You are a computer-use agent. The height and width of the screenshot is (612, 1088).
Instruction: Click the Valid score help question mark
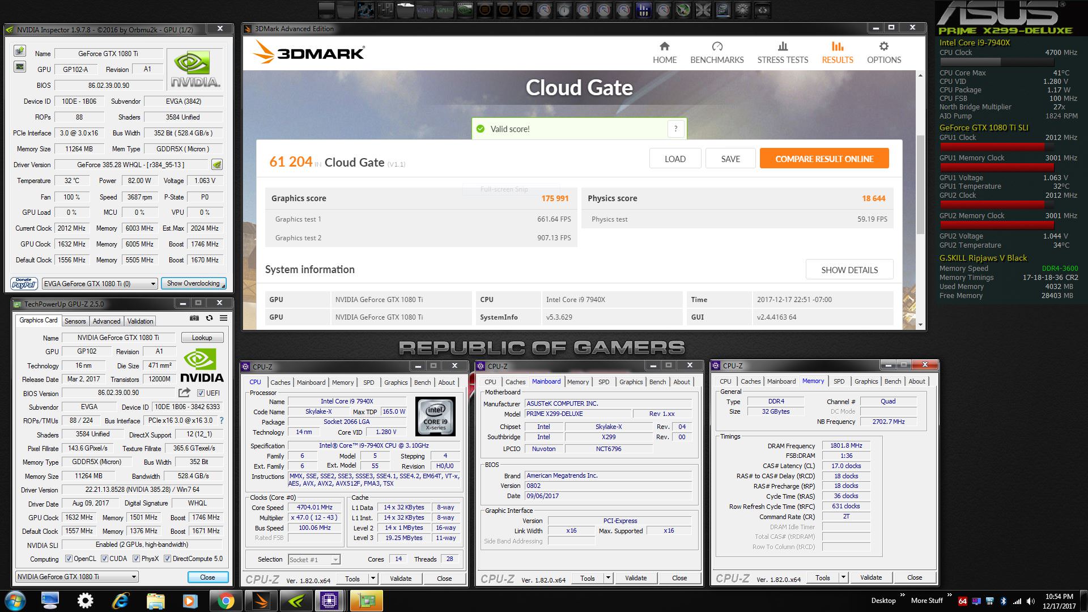(675, 129)
